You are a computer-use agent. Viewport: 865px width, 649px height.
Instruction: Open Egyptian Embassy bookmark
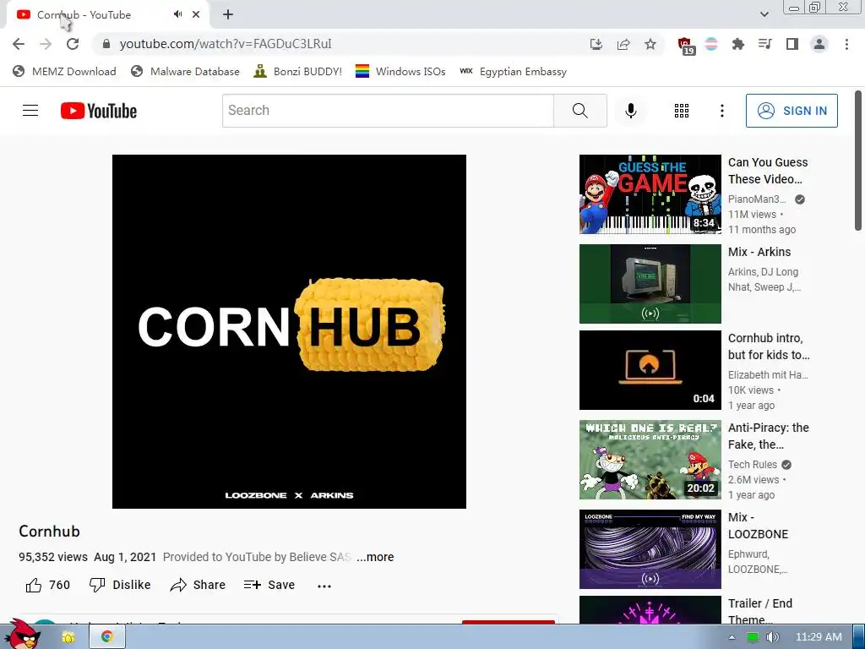[x=513, y=71]
